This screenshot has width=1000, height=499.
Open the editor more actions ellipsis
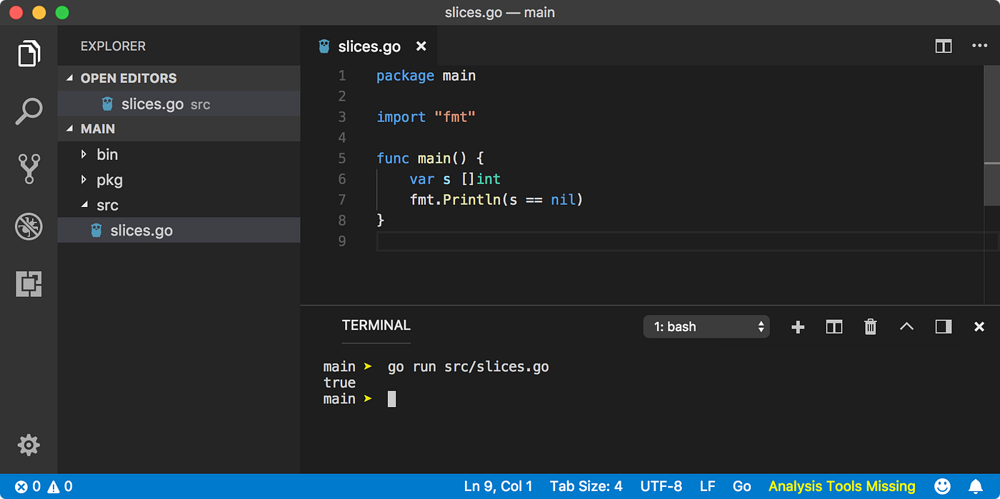coord(979,46)
